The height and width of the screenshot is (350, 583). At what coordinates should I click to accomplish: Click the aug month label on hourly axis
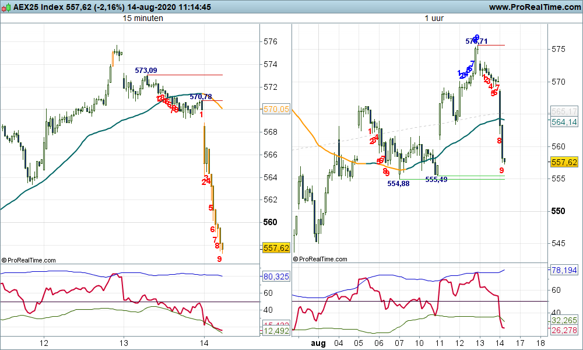pyautogui.click(x=318, y=344)
